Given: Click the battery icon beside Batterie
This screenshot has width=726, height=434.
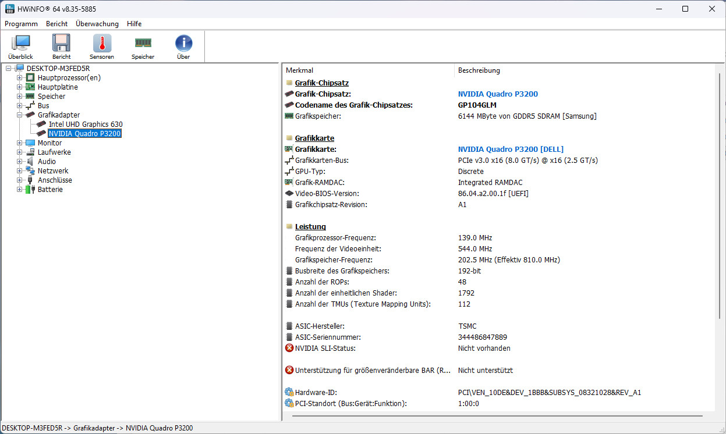Looking at the screenshot, I should click(x=31, y=190).
